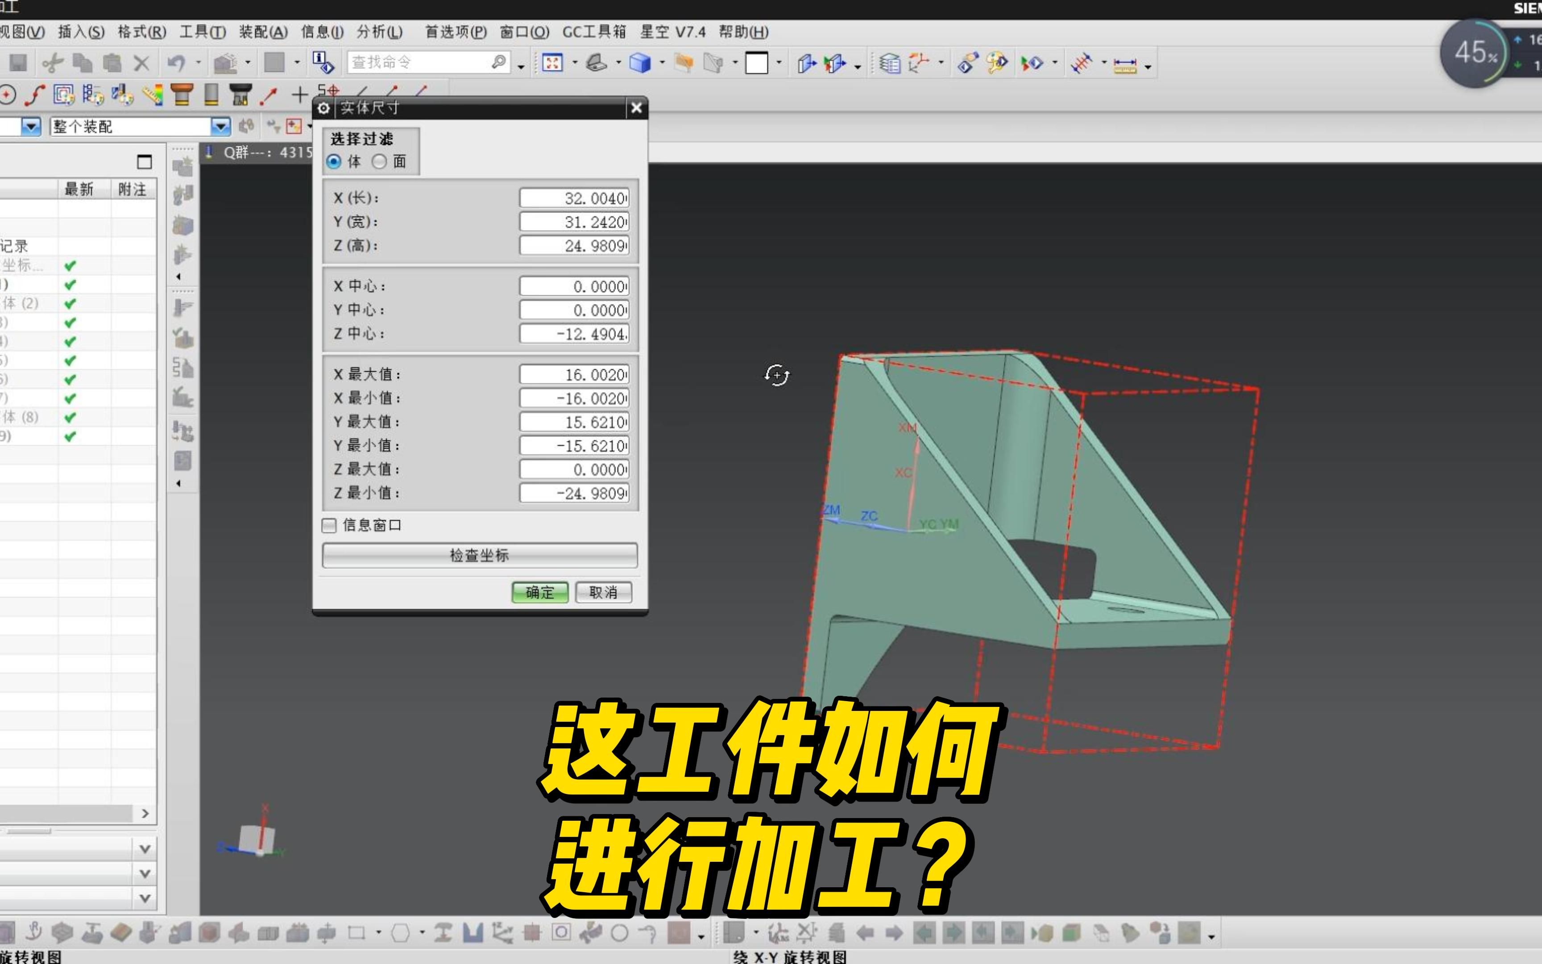Select the 面 radio button

(x=379, y=162)
